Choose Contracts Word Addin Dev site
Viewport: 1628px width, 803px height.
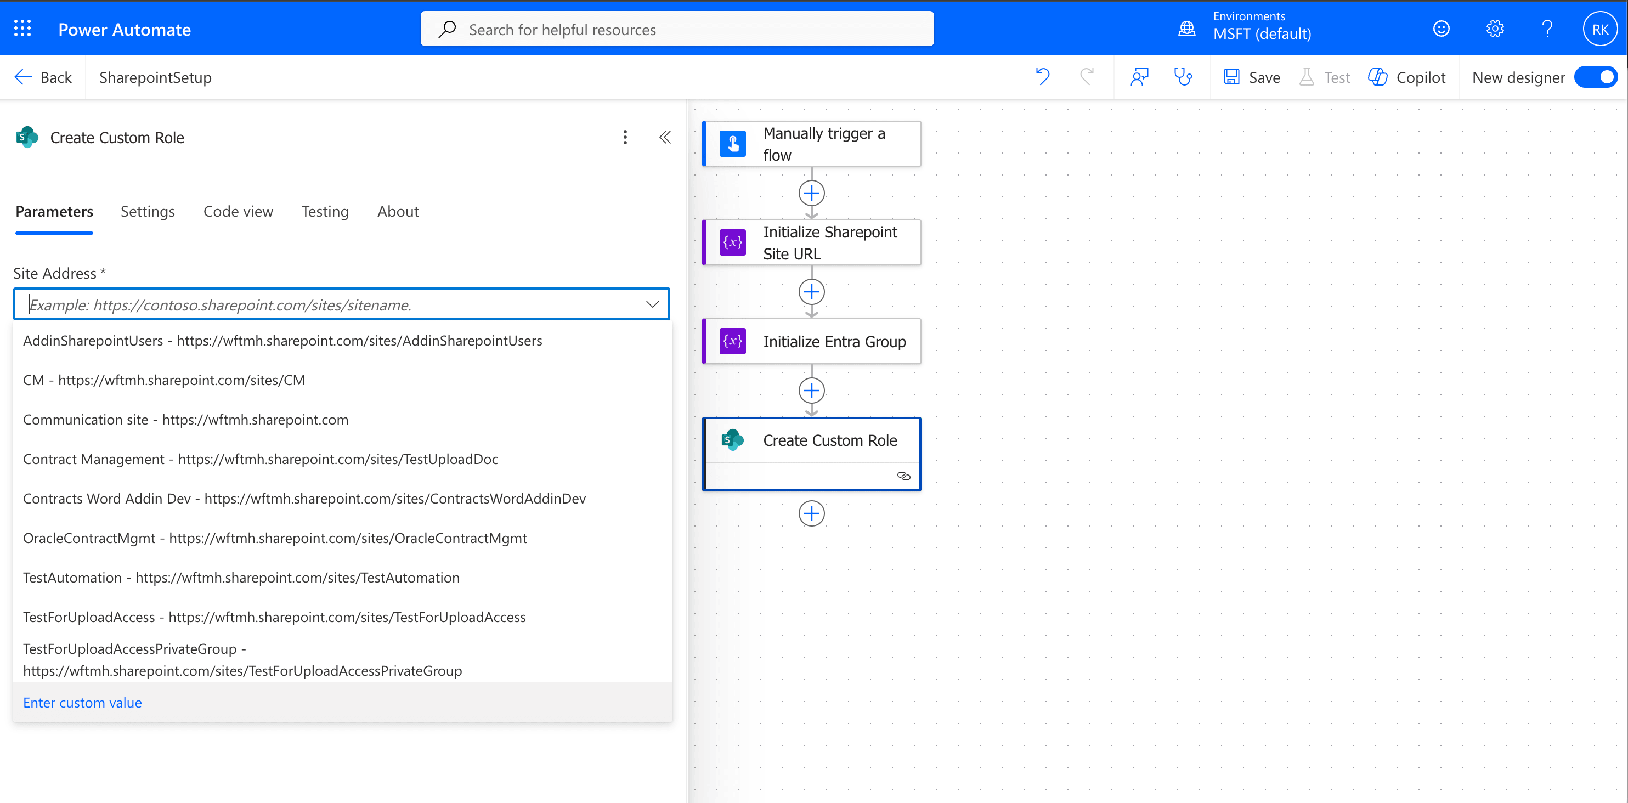tap(342, 499)
